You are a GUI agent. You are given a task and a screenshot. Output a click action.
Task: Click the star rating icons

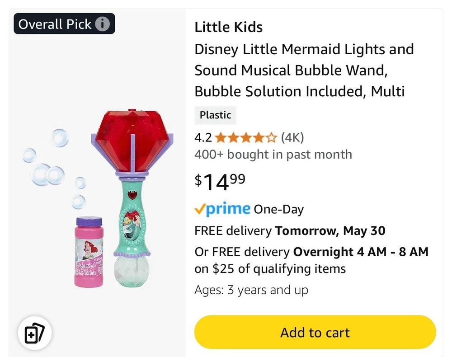pos(245,137)
